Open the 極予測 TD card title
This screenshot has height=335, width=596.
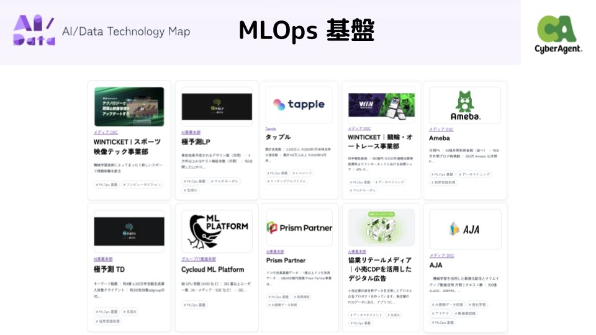click(x=109, y=269)
